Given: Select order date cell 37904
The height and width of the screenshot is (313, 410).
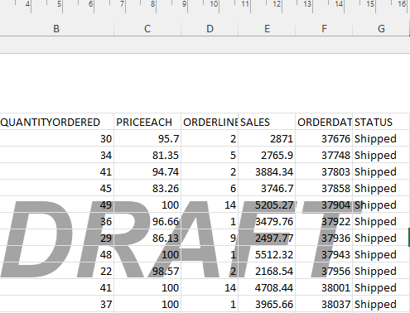Looking at the screenshot, I should coord(324,205).
